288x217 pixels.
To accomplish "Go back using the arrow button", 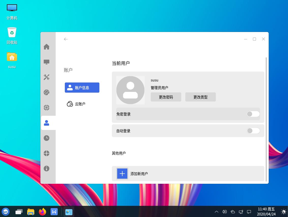I will coord(66,39).
